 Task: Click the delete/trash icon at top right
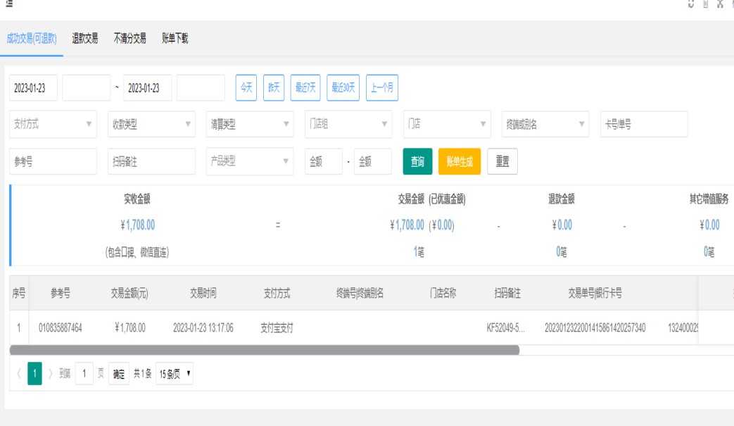[x=705, y=4]
